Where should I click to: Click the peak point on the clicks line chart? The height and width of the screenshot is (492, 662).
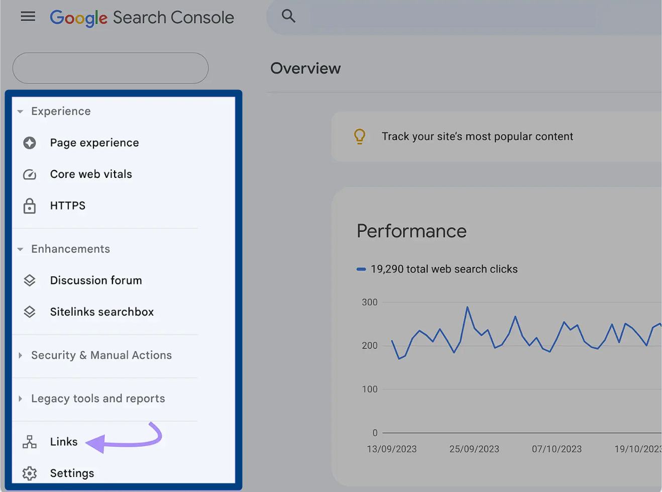coord(467,307)
